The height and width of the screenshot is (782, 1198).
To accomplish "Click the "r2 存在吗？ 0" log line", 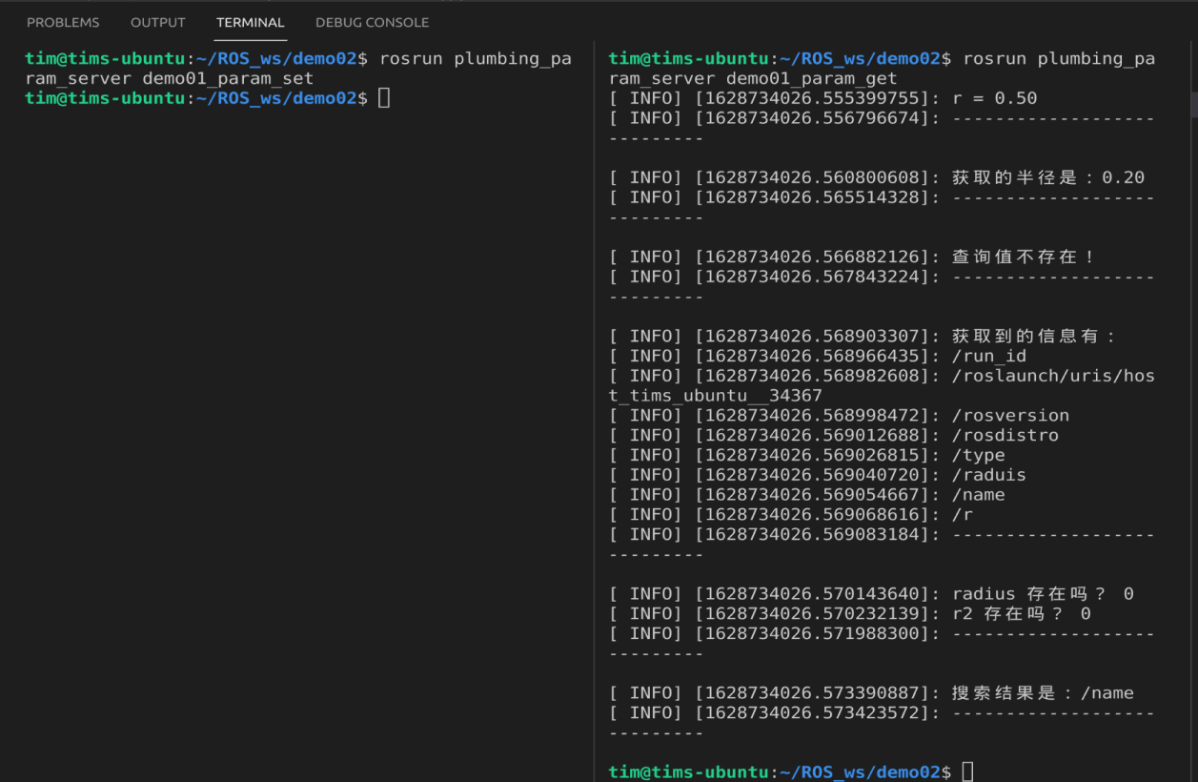I will coord(1021,614).
